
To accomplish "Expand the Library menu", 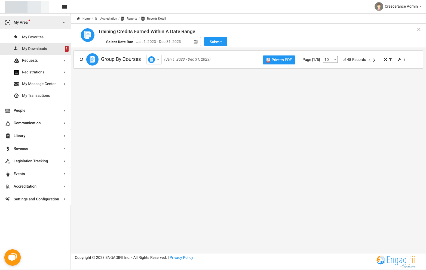I will (35, 136).
